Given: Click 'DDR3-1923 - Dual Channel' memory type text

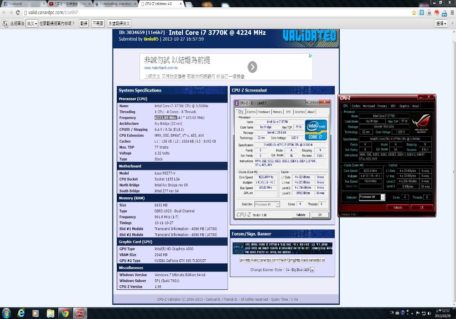Looking at the screenshot, I should [175, 211].
